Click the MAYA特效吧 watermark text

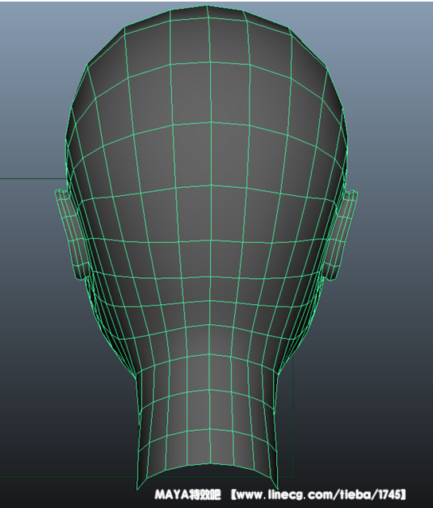[188, 495]
